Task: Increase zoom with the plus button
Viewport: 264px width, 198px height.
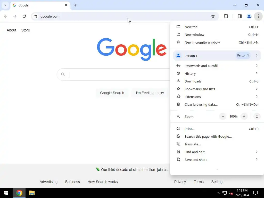Action: click(244, 116)
